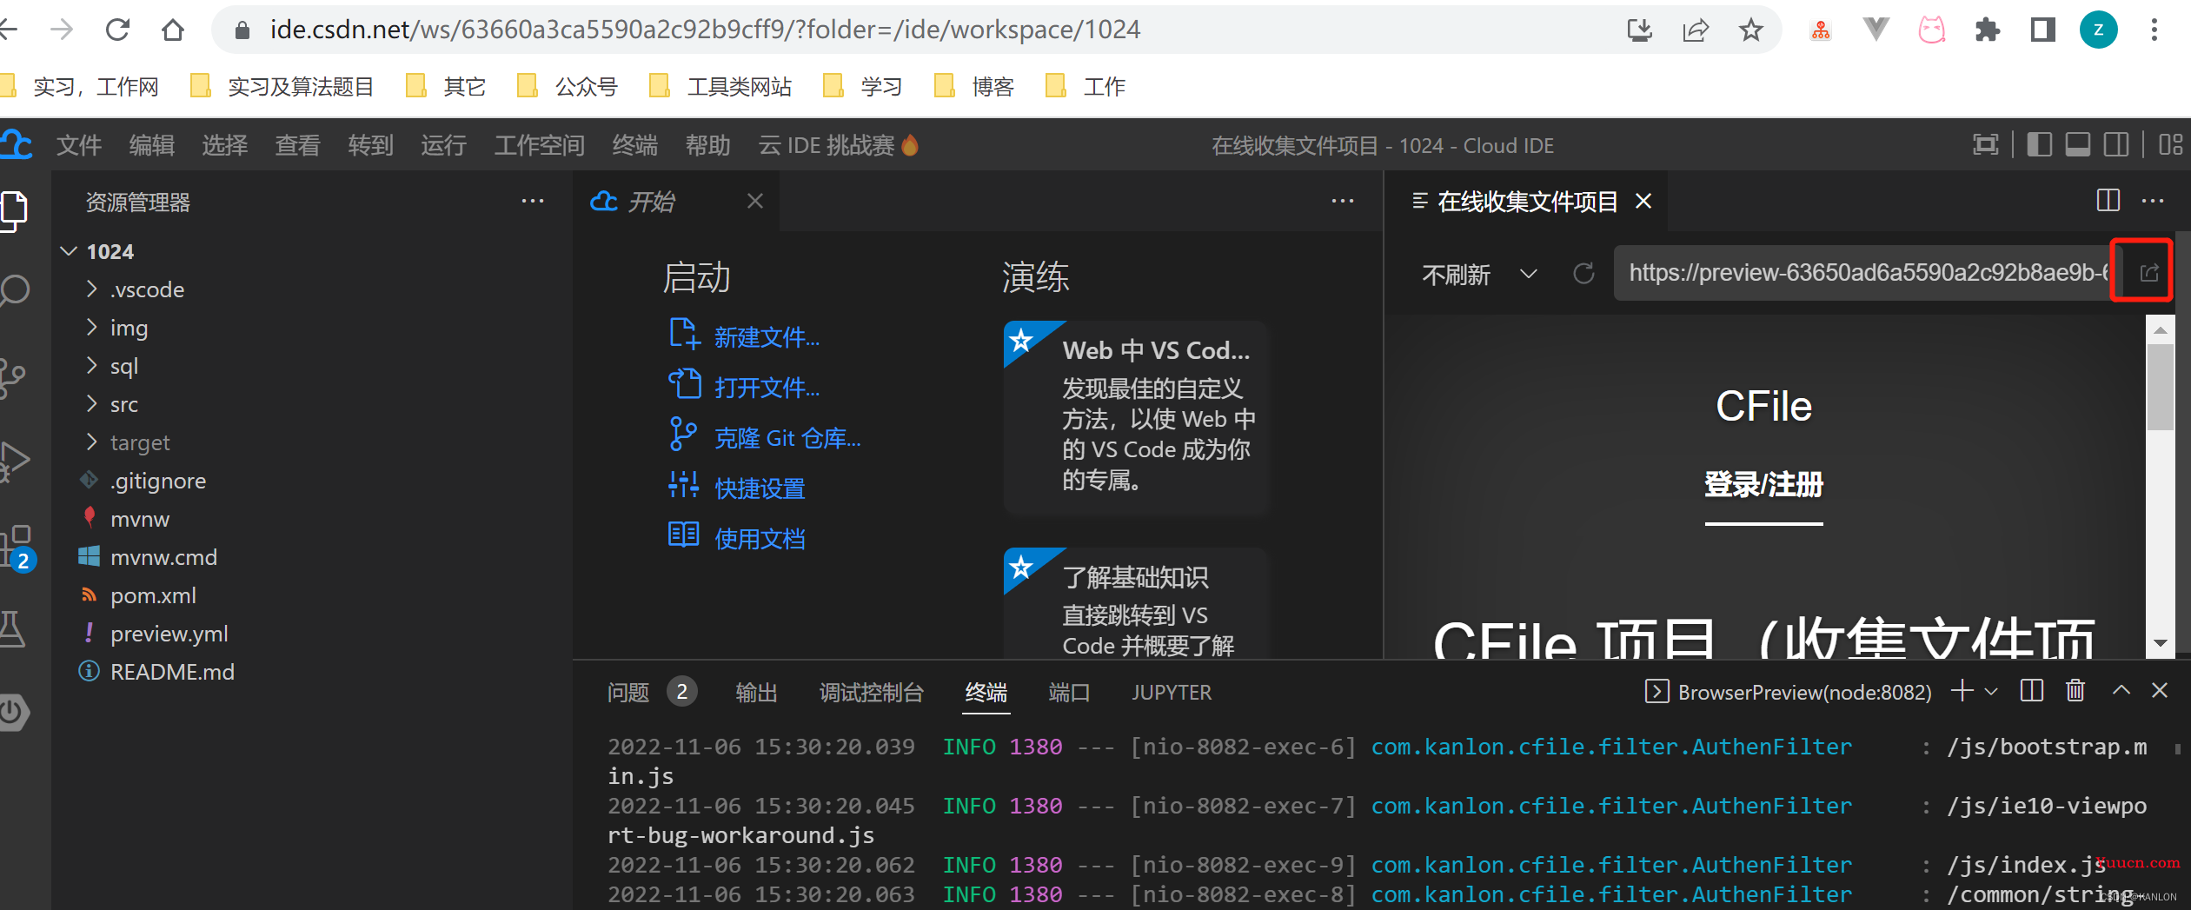Expand the sql folder
This screenshot has height=910, width=2191.
pyautogui.click(x=91, y=365)
